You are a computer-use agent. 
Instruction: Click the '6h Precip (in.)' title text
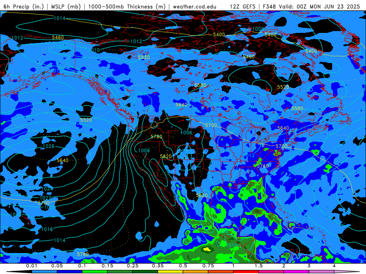tap(24, 6)
